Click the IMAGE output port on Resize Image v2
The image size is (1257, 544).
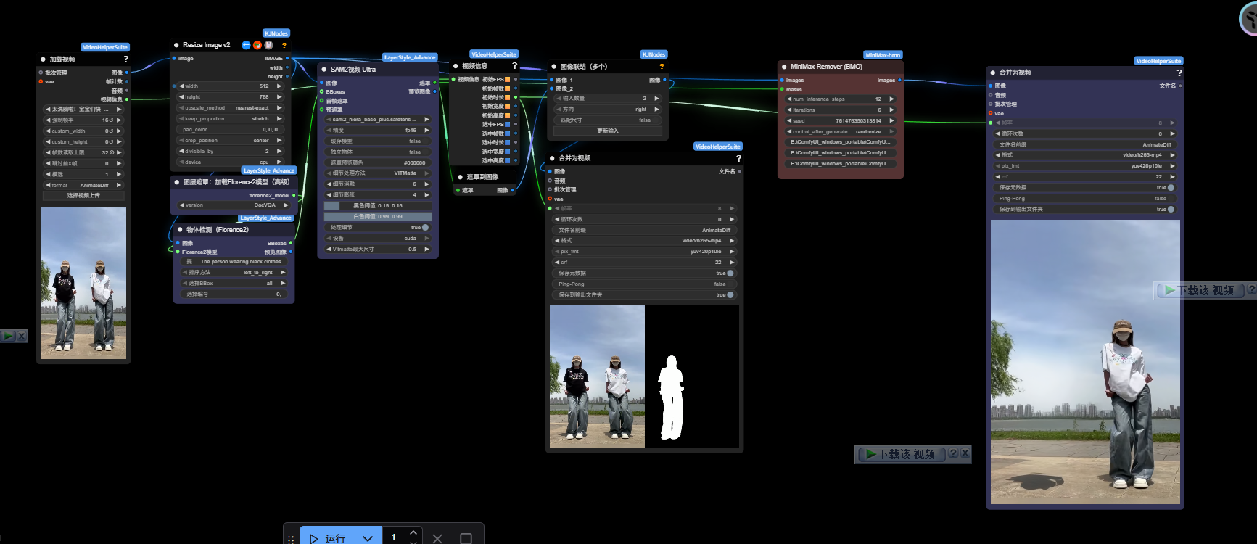[x=287, y=58]
